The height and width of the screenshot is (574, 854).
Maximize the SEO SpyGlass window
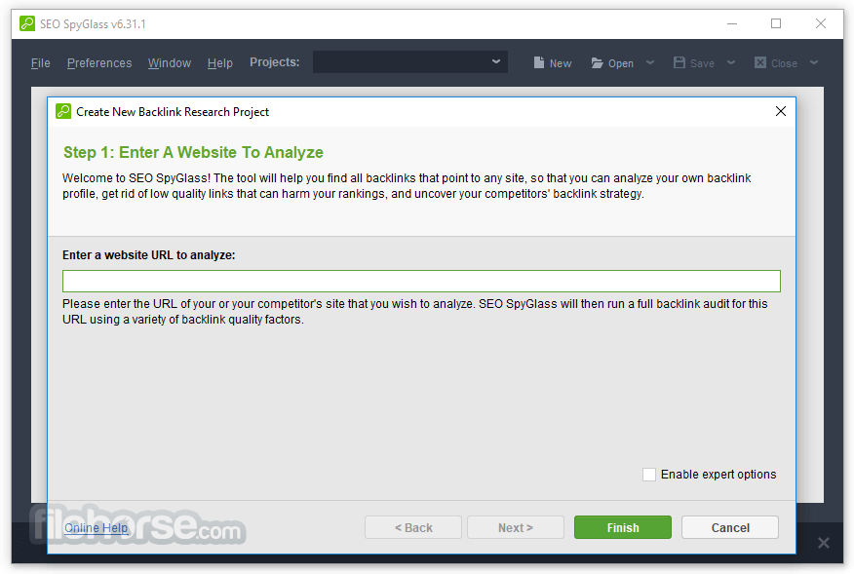(776, 23)
